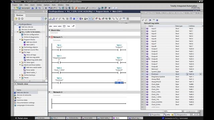Click project tree vertical scrollbar down arrow
Screen dimensions: 214x120
pyautogui.click(x=46, y=79)
